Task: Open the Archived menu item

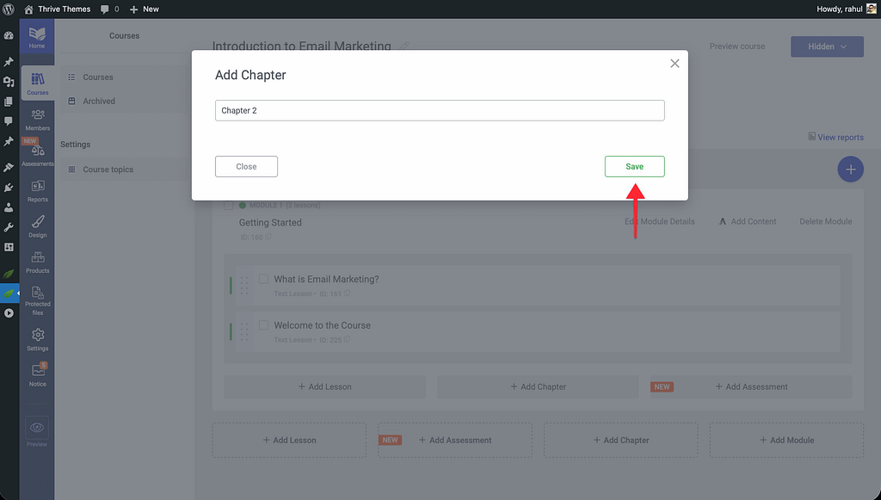Action: pos(99,101)
